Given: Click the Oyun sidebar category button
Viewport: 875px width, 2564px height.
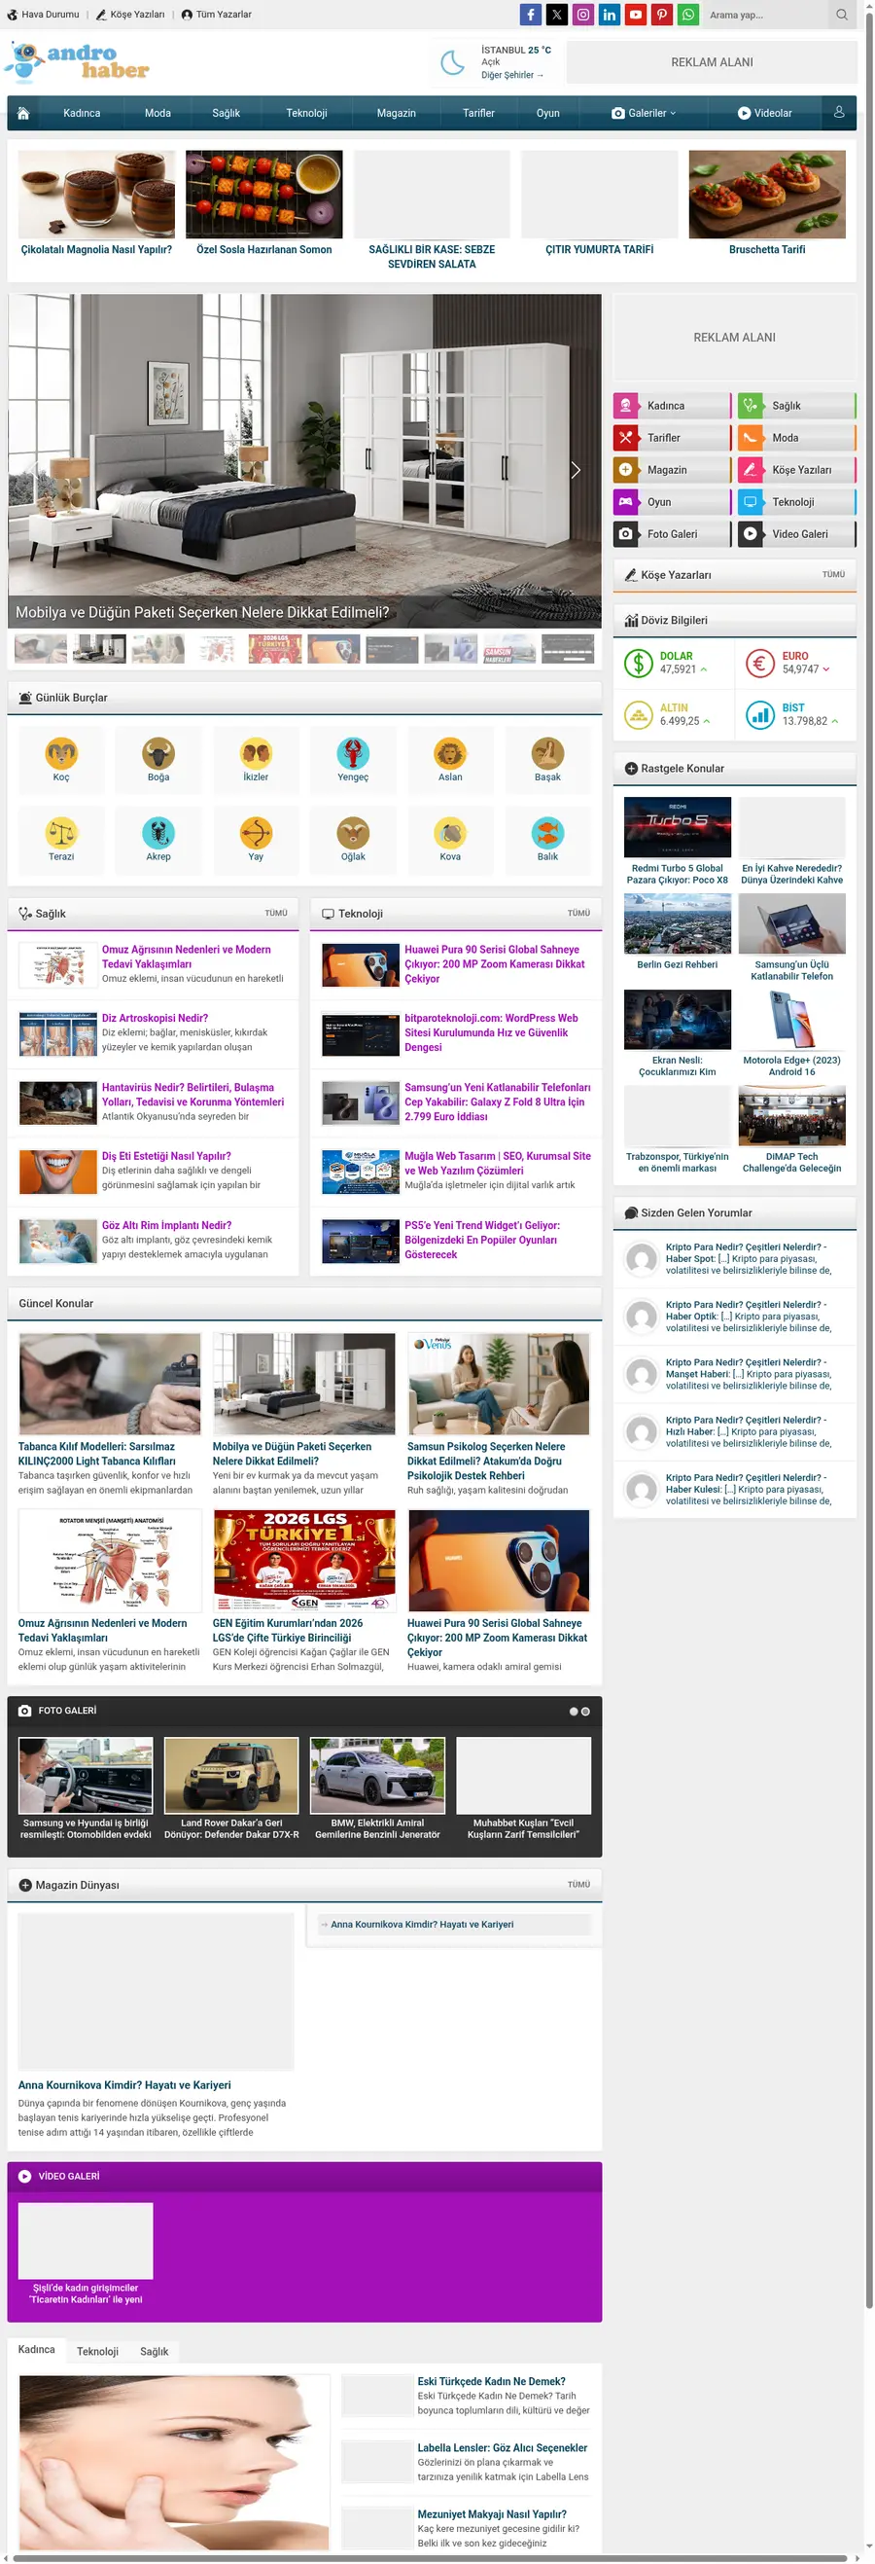Looking at the screenshot, I should pyautogui.click(x=672, y=503).
